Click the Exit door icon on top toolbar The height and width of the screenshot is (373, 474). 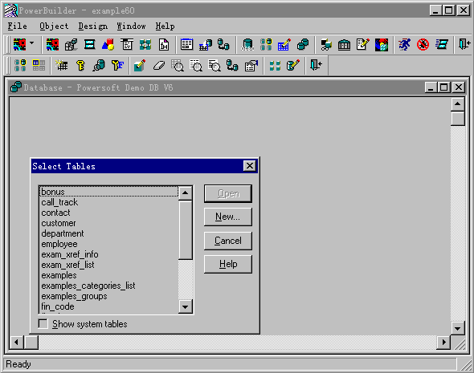464,45
